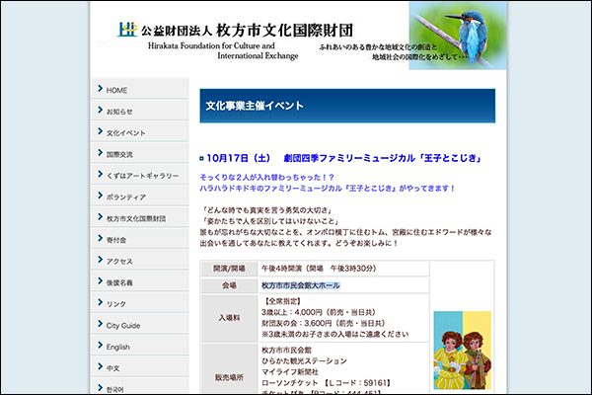This screenshot has height=395, width=592.
Task: Click the リンク sidebar item
Action: point(116,304)
